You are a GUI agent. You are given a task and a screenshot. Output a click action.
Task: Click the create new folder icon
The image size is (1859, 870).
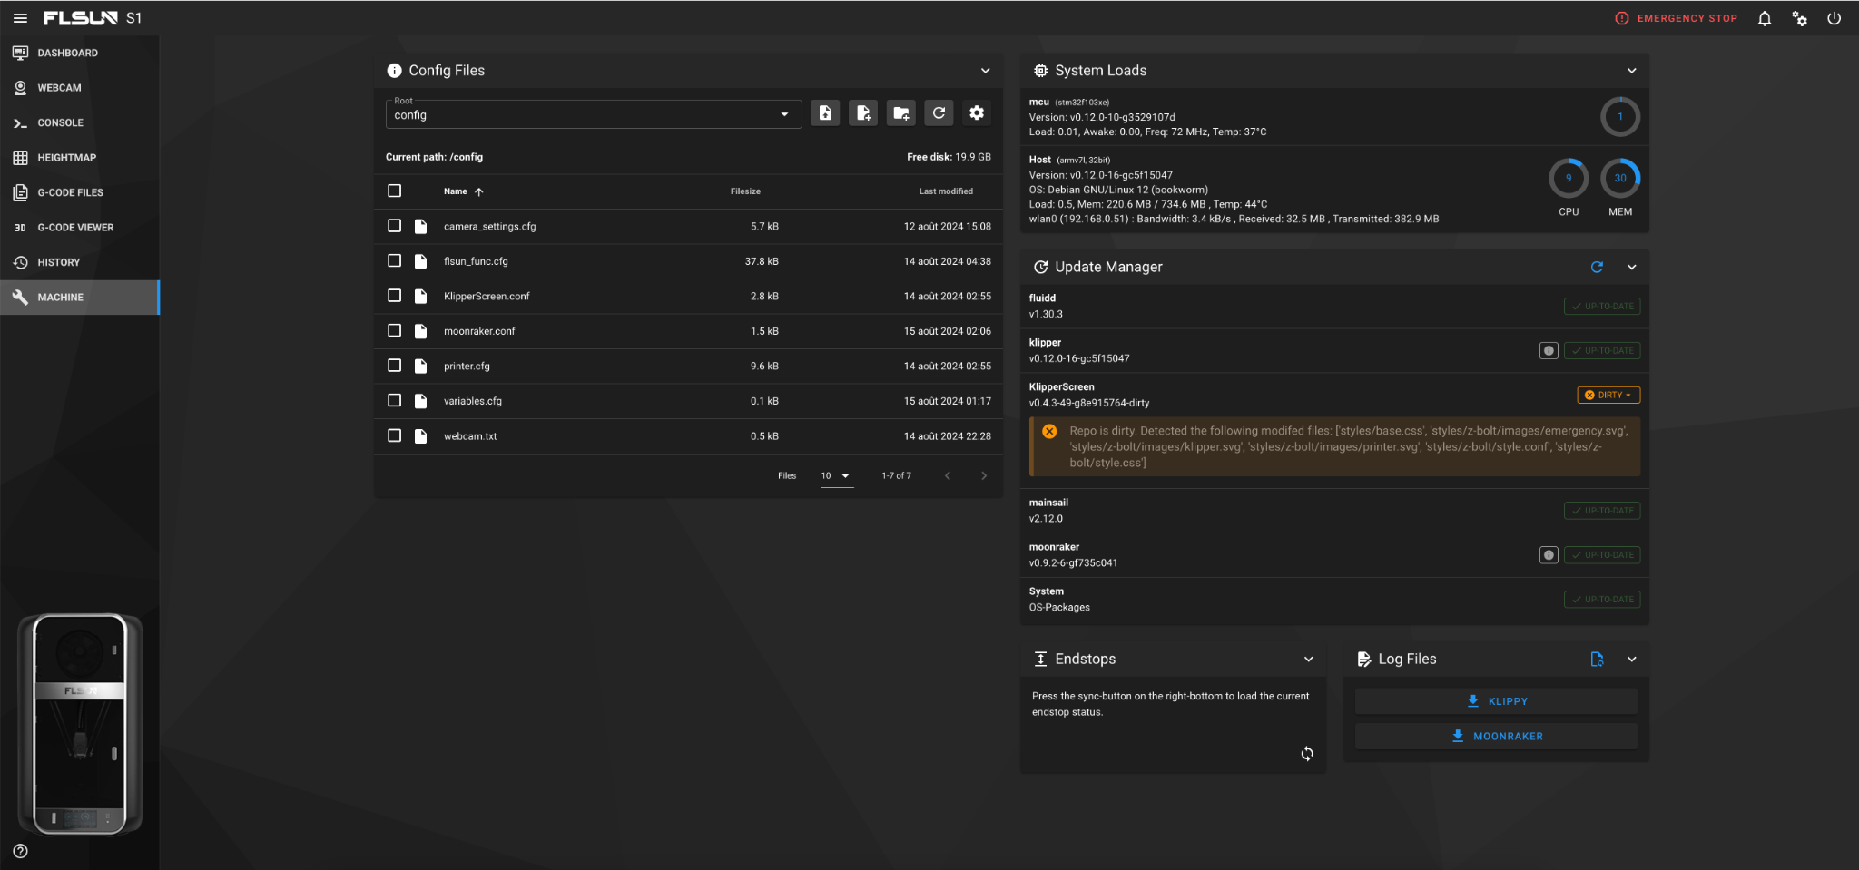click(x=901, y=113)
